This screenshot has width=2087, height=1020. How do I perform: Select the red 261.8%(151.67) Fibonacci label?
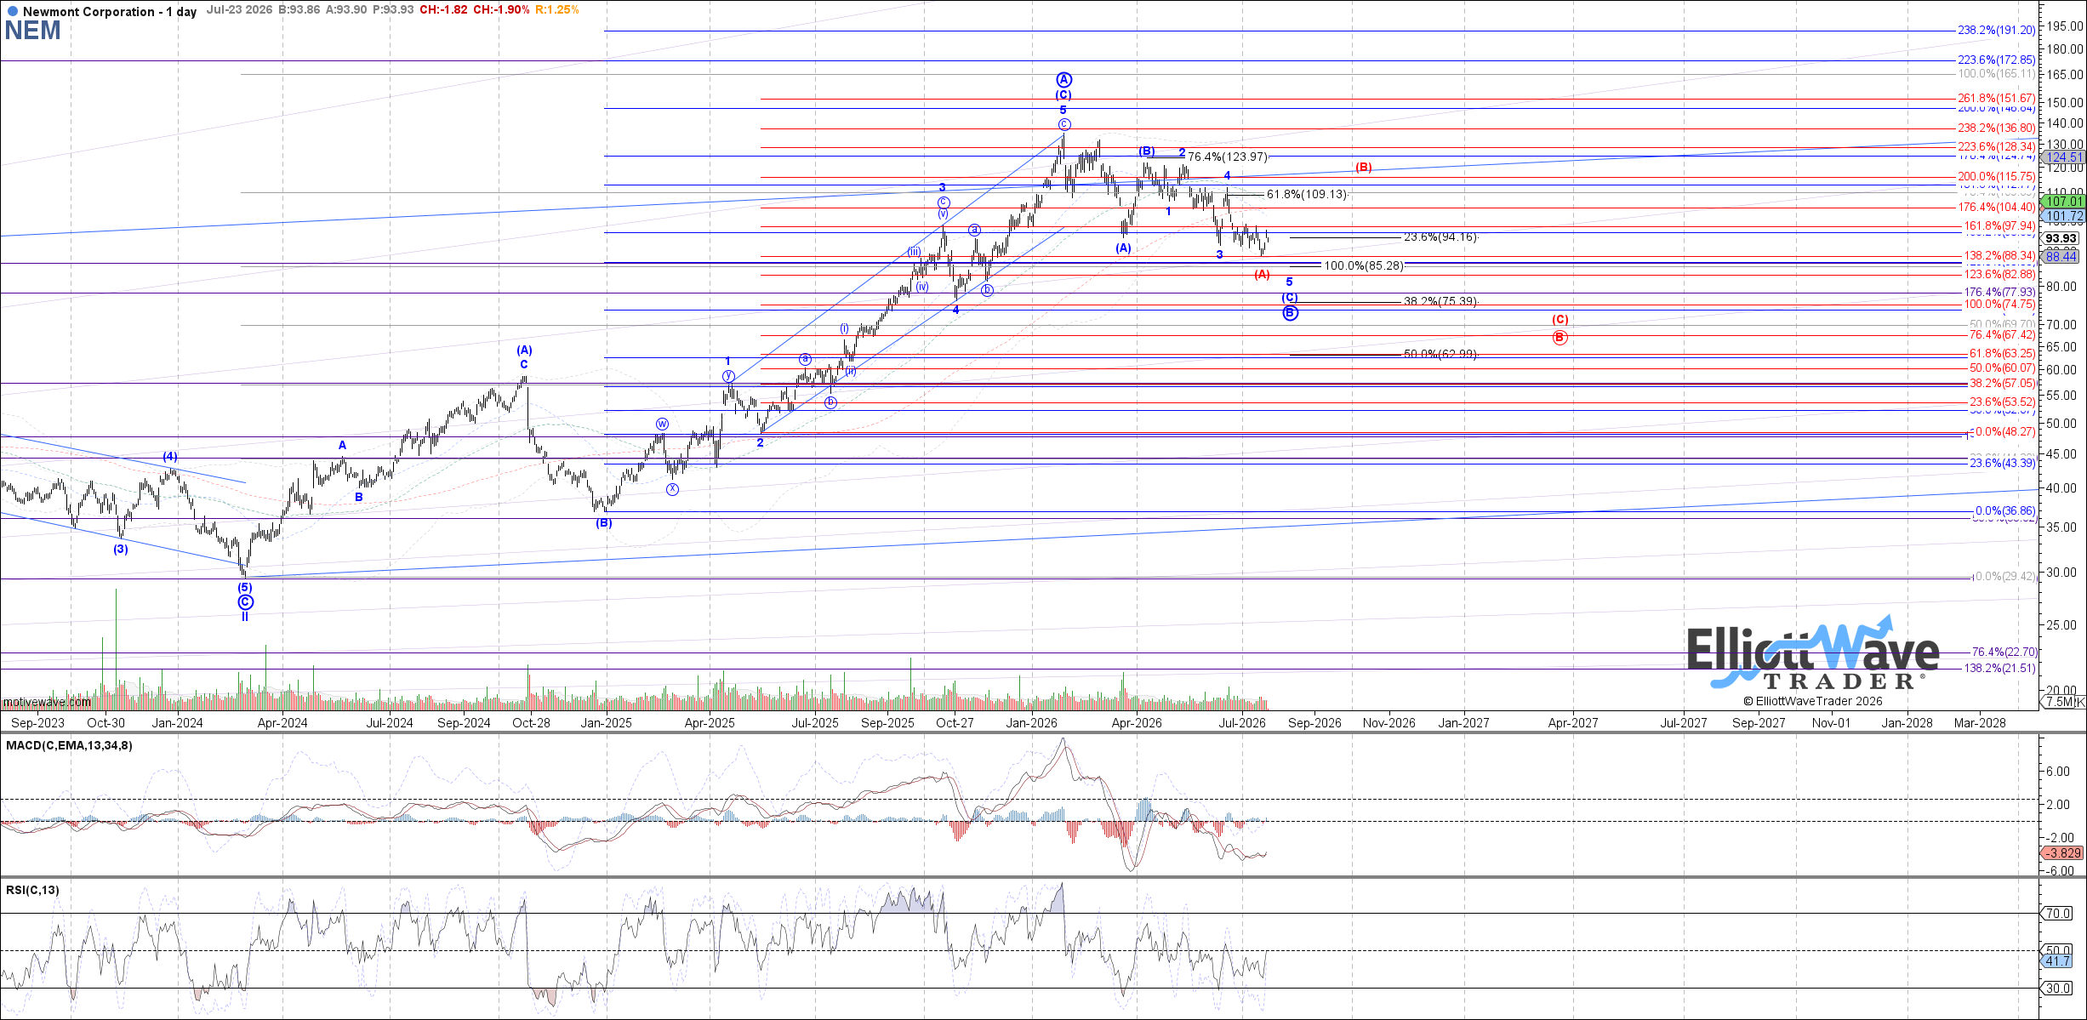click(1997, 99)
